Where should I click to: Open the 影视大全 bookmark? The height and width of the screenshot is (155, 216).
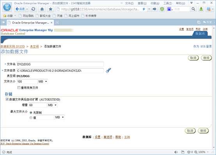coord(43,16)
